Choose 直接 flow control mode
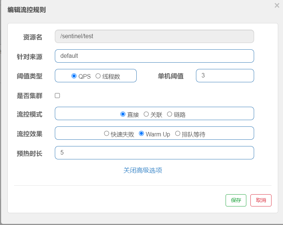 tap(123, 114)
